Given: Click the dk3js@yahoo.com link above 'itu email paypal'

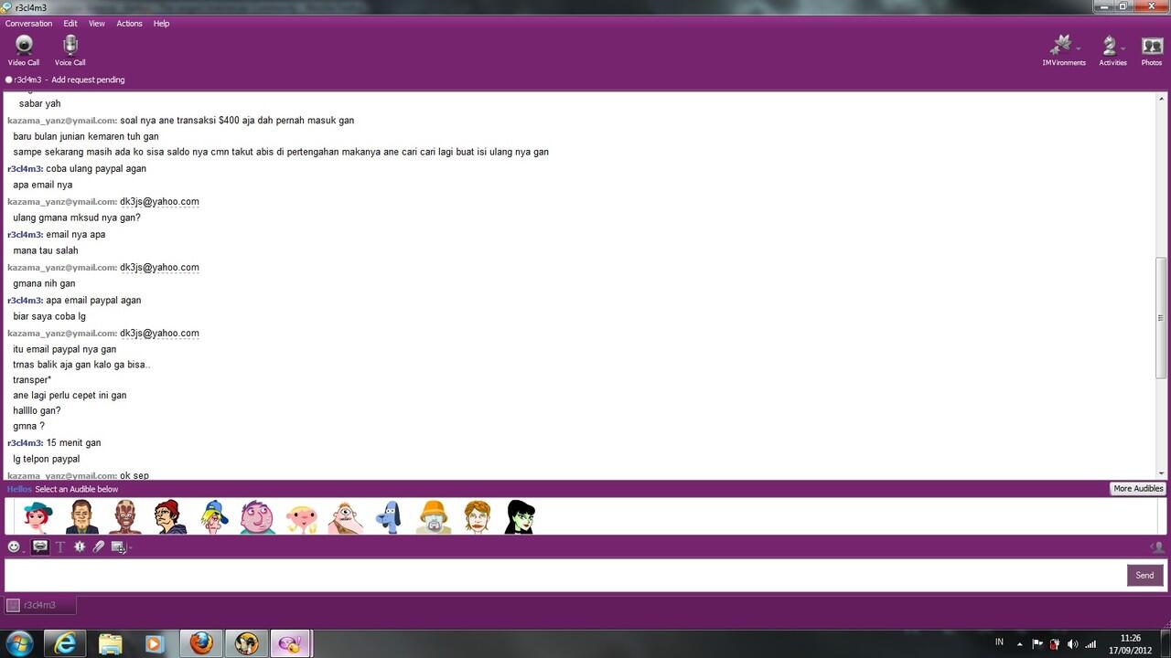Looking at the screenshot, I should tap(159, 334).
